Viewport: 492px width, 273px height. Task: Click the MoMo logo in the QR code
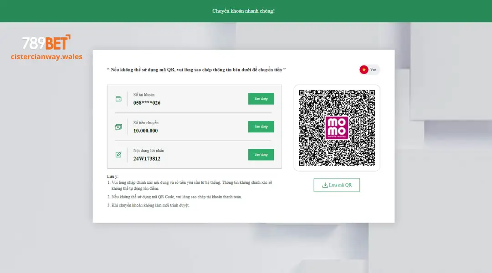[x=337, y=128]
